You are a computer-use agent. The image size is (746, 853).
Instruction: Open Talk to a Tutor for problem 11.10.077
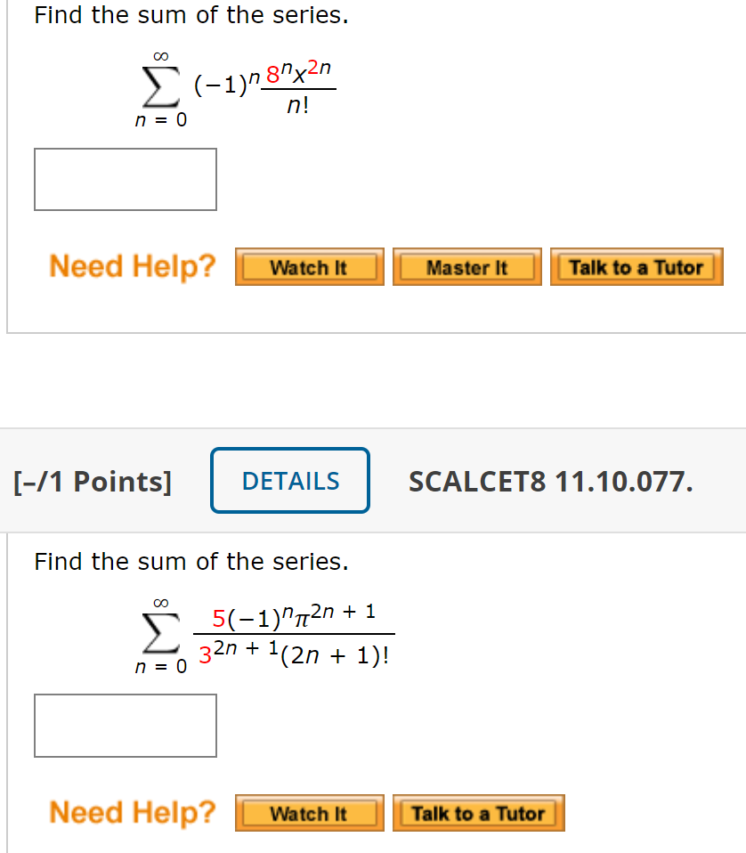pos(478,812)
